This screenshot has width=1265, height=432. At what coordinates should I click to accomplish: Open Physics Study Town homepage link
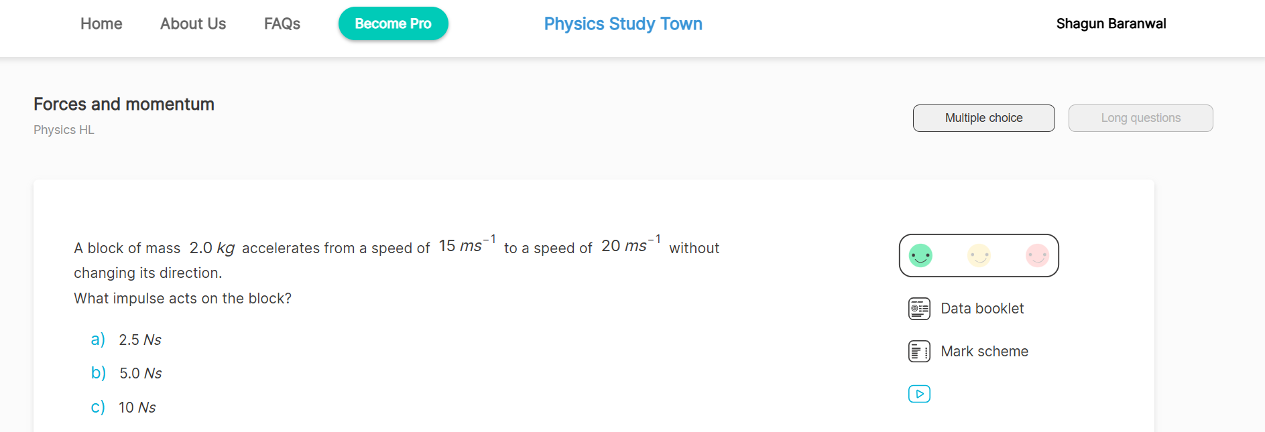623,24
